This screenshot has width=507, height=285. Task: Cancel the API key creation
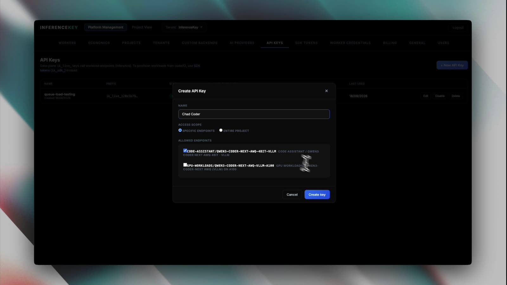(x=292, y=194)
